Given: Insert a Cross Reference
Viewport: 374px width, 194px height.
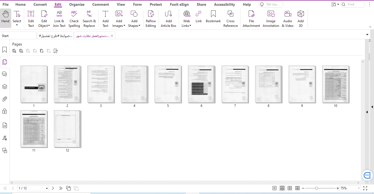Looking at the screenshot, I should (x=231, y=19).
